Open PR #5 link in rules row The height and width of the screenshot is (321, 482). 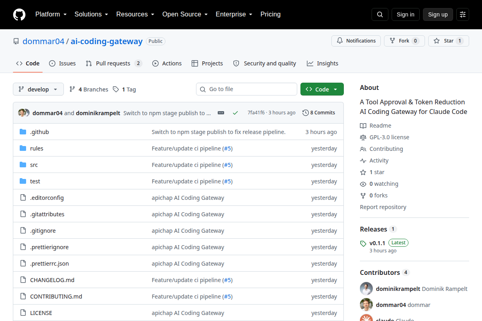point(228,148)
